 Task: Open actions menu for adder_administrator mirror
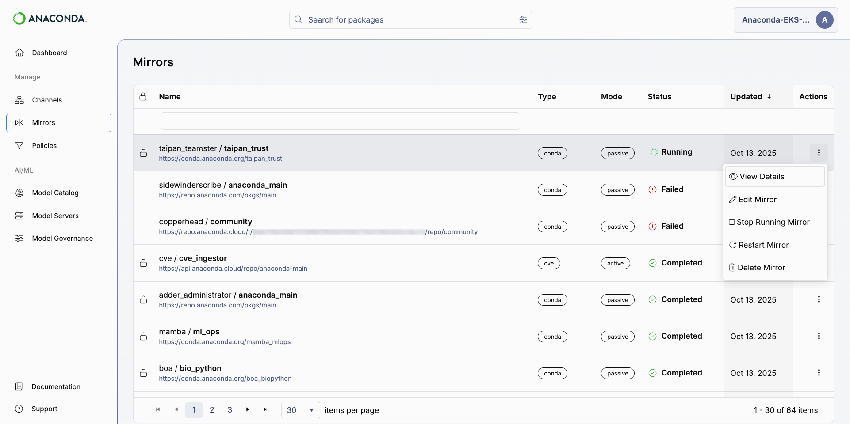point(819,299)
